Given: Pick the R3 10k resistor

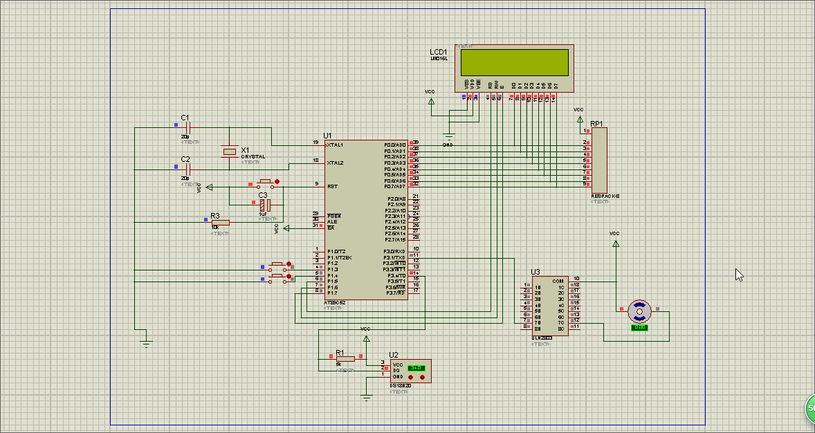Looking at the screenshot, I should tap(220, 222).
